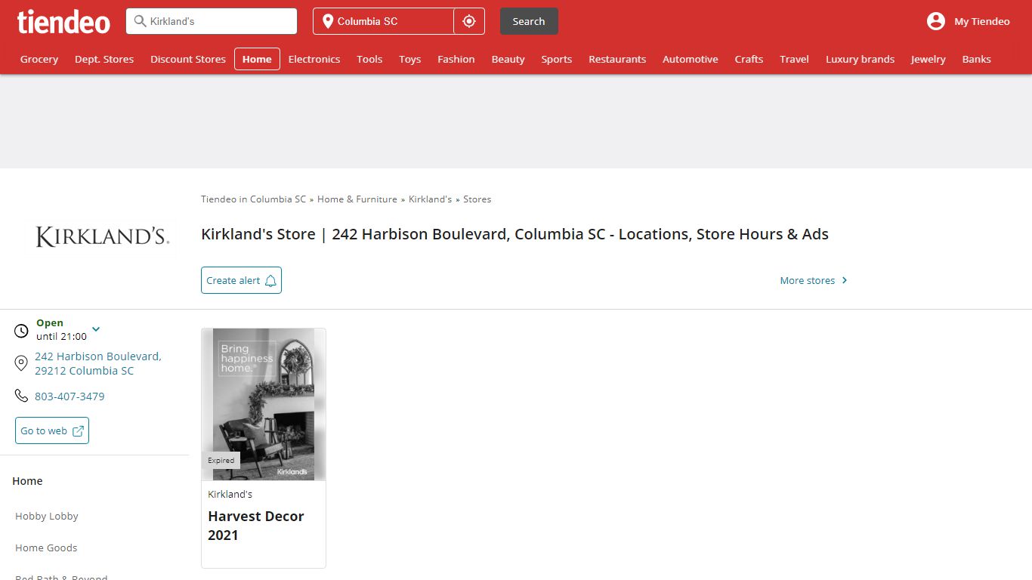
Task: Open the Crafts category
Action: coord(749,59)
